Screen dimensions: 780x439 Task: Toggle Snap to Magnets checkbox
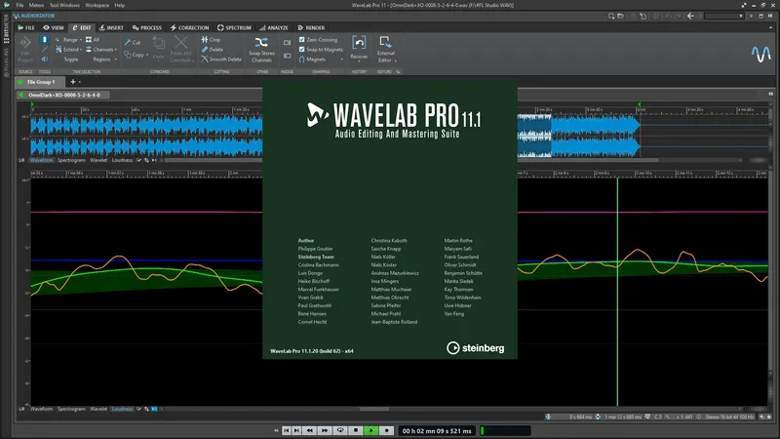pyautogui.click(x=301, y=50)
